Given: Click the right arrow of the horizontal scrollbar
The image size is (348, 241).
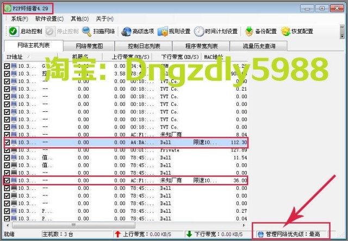Looking at the screenshot, I should [x=244, y=225].
